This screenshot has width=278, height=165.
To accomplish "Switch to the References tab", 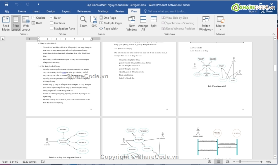I will 84,11.
